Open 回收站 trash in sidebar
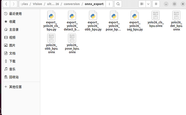The width and height of the screenshot is (186, 115). click(21, 77)
